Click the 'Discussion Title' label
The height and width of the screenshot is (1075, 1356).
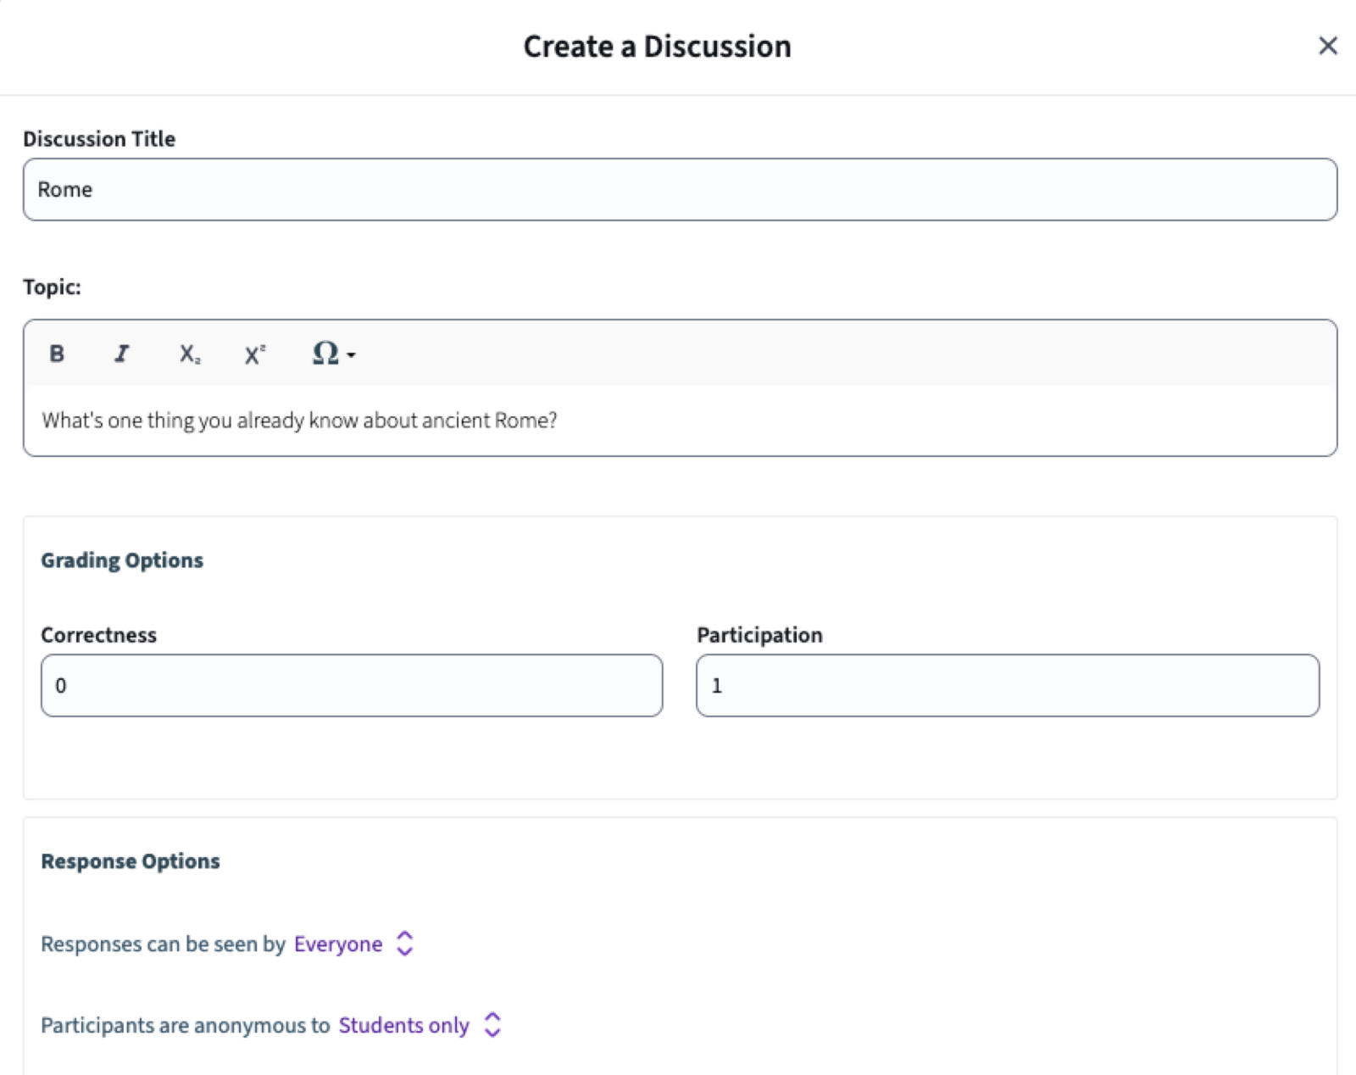(x=99, y=139)
